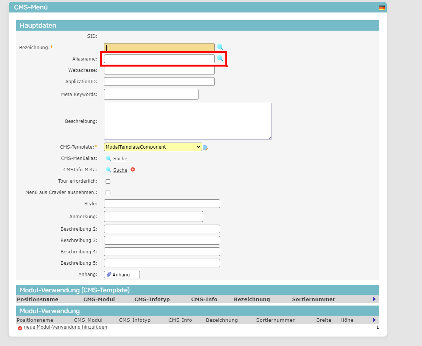Expand the Modul-Verwendung table blue arrow
422x346 pixels.
coord(374,320)
